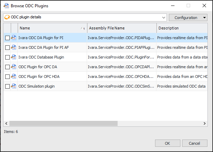The width and height of the screenshot is (213, 152).
Task: Enable the ODC Simulation plugin checkbox
Action: [x=7, y=86]
